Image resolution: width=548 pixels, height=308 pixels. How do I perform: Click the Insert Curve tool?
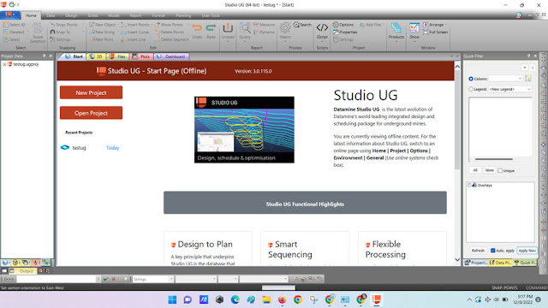tap(135, 33)
